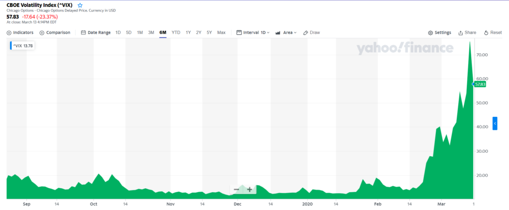Select the 6M time range
The width and height of the screenshot is (509, 210).
tap(163, 32)
